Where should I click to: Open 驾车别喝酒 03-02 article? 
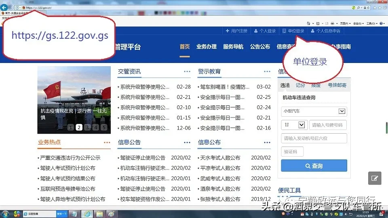(225, 87)
